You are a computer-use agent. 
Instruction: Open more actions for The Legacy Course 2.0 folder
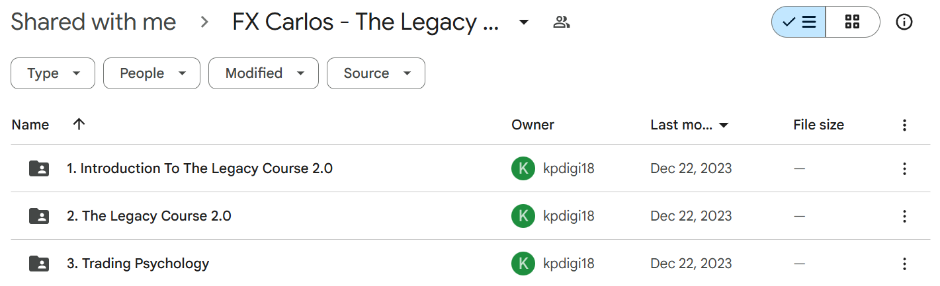[904, 217]
